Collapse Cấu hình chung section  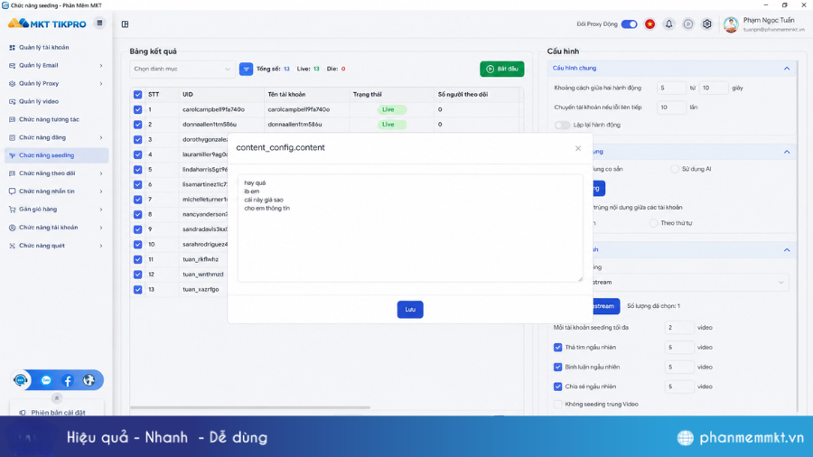(787, 69)
